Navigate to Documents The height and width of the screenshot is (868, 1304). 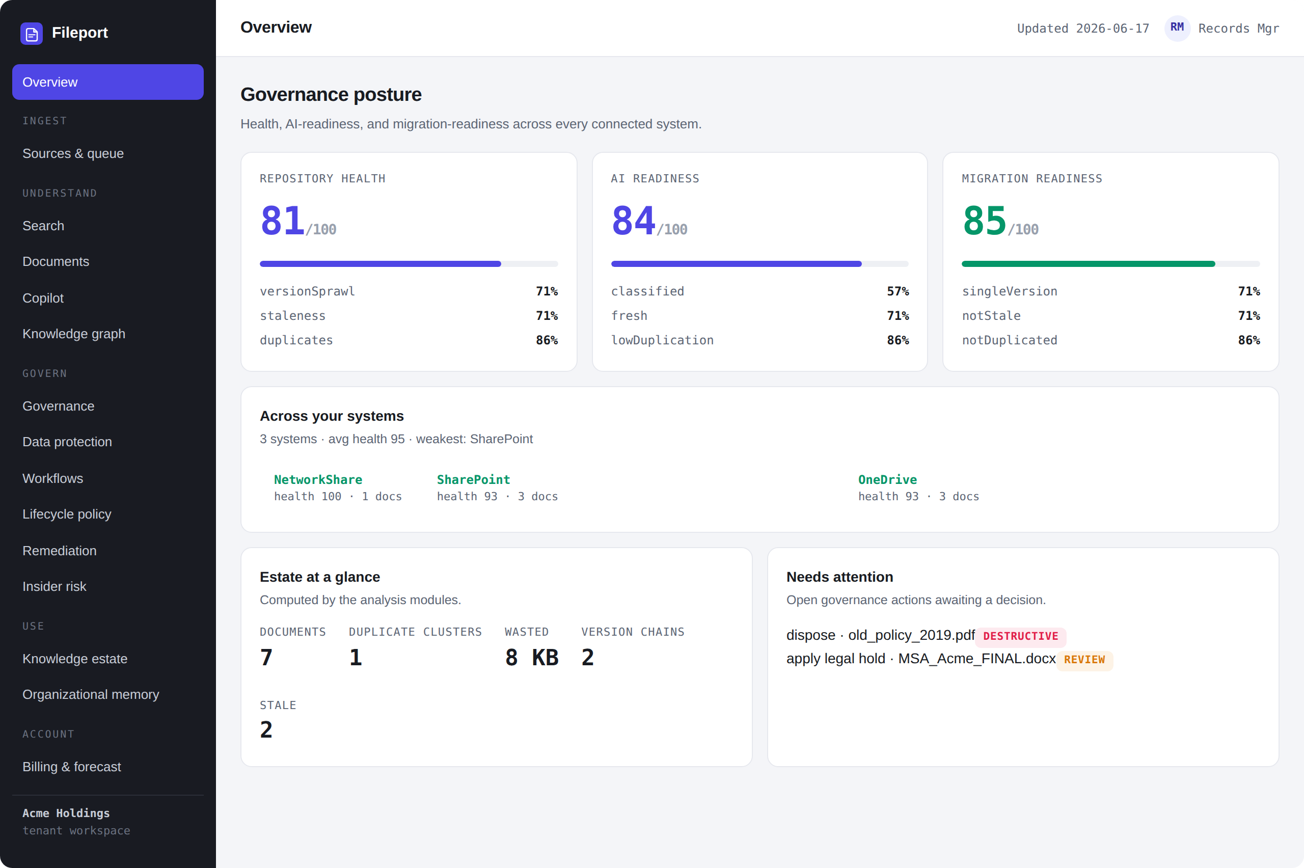pos(108,261)
